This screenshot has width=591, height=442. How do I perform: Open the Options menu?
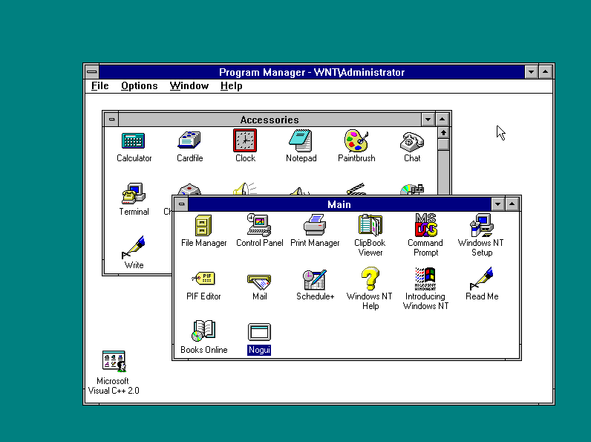point(140,85)
